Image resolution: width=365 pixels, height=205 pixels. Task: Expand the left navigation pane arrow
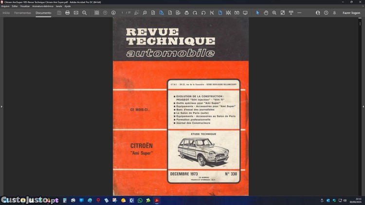pos(1,106)
